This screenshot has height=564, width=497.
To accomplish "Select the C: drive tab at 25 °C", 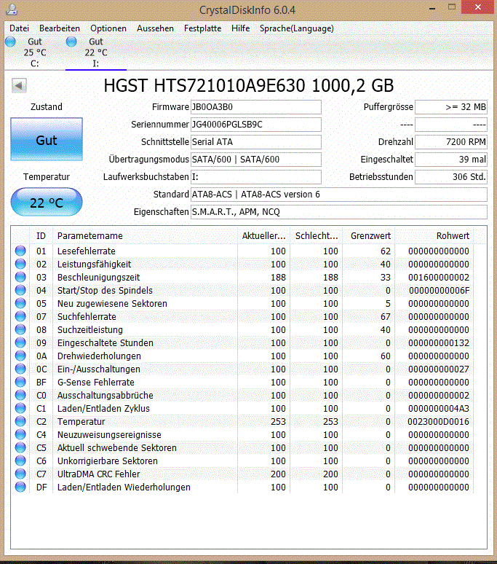I will tap(34, 52).
